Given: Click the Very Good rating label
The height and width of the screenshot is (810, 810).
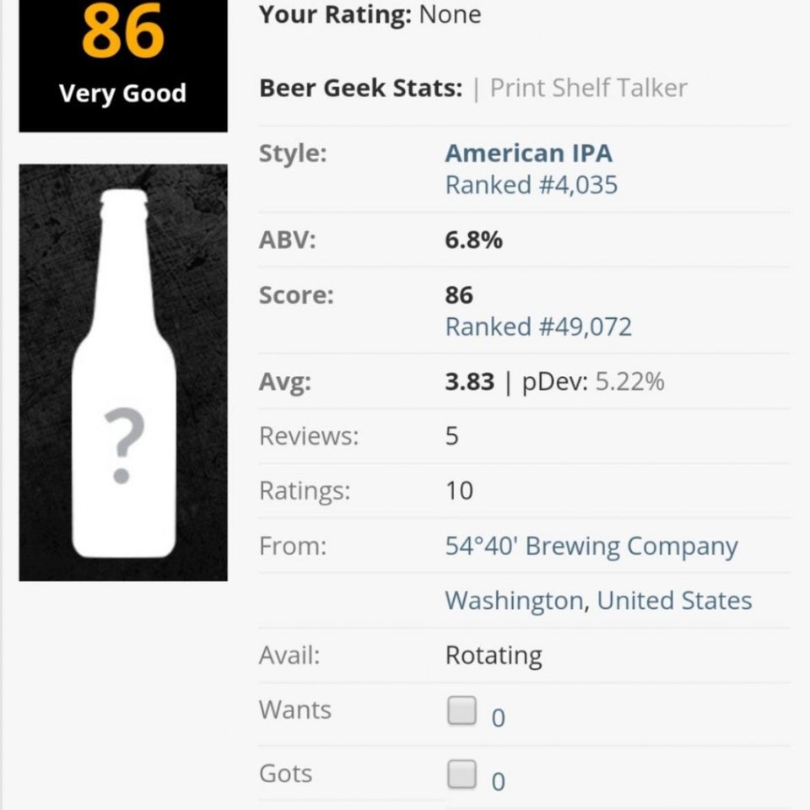Looking at the screenshot, I should click(123, 94).
